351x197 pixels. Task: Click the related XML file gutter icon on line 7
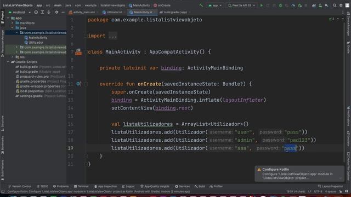(78, 52)
